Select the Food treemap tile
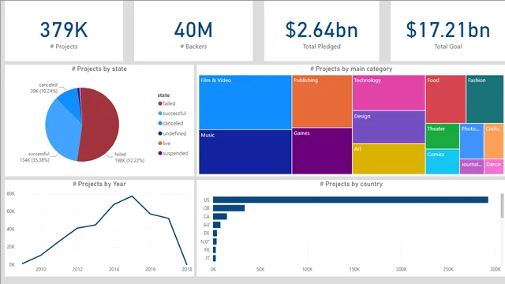Viewport: 505px width, 284px height. 446,99
